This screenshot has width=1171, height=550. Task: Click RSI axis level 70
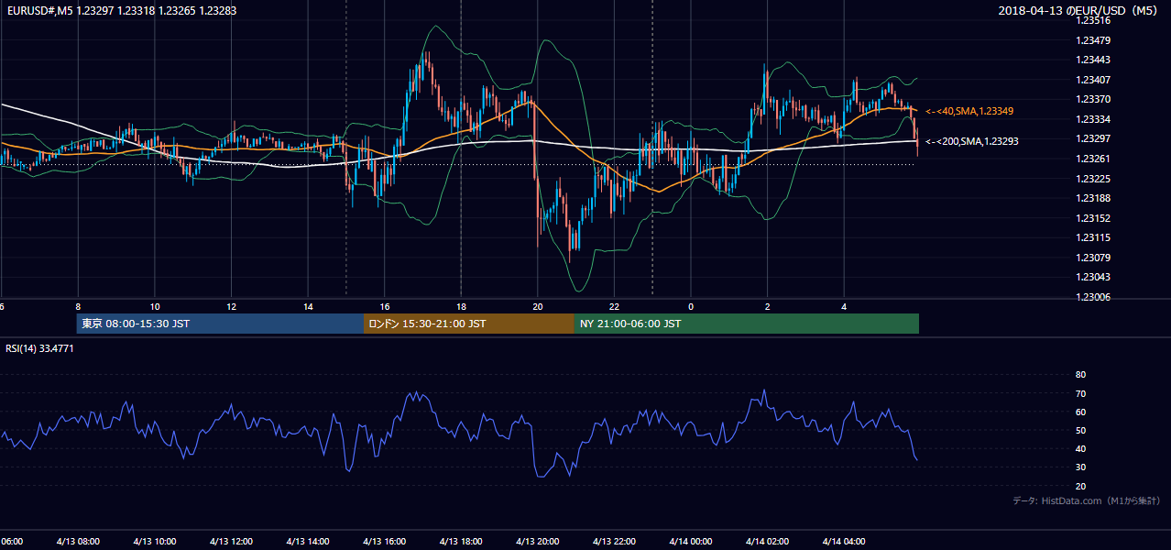1081,394
